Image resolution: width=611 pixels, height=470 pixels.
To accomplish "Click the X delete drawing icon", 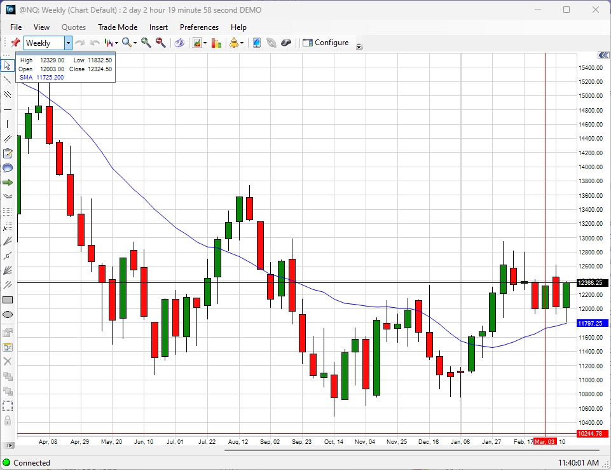I will [8, 361].
